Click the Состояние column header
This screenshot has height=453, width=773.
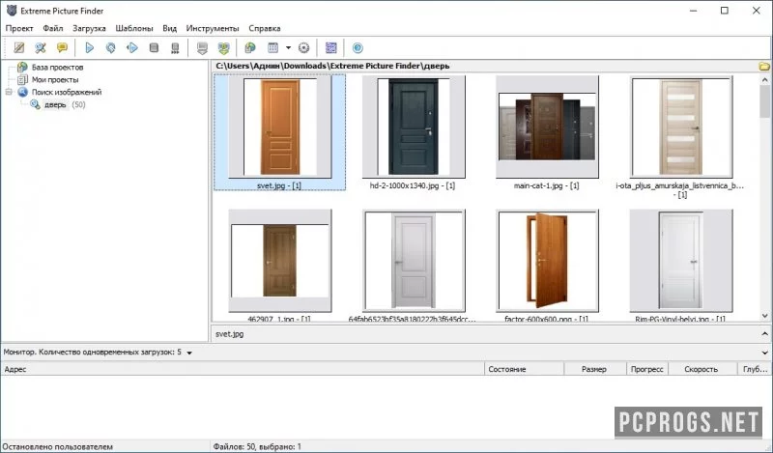pos(524,369)
